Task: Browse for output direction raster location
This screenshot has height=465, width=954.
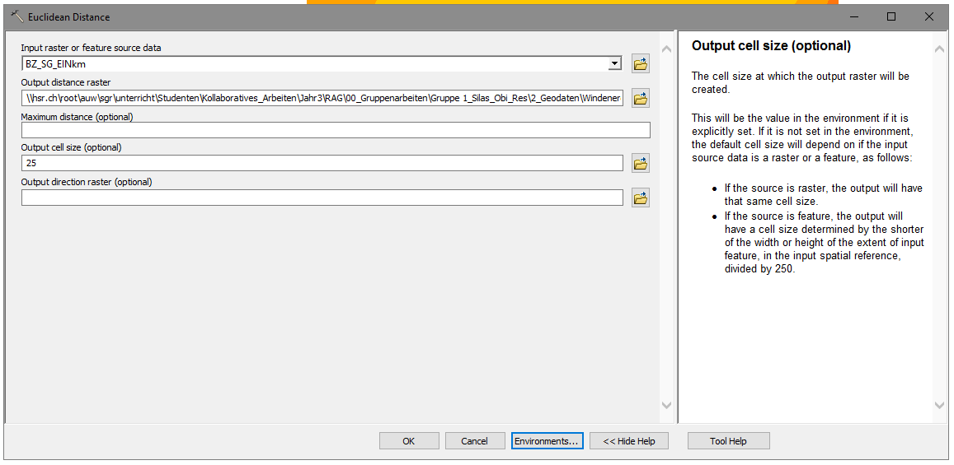Action: point(640,198)
